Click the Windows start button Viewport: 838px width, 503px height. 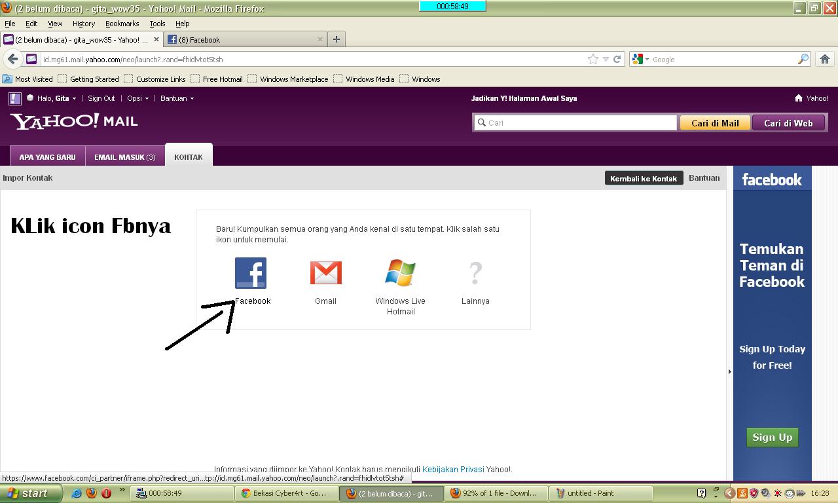click(31, 493)
